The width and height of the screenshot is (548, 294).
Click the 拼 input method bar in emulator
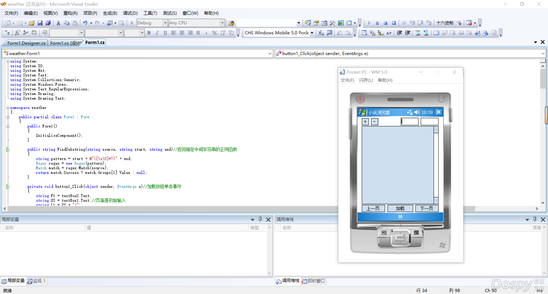400,217
